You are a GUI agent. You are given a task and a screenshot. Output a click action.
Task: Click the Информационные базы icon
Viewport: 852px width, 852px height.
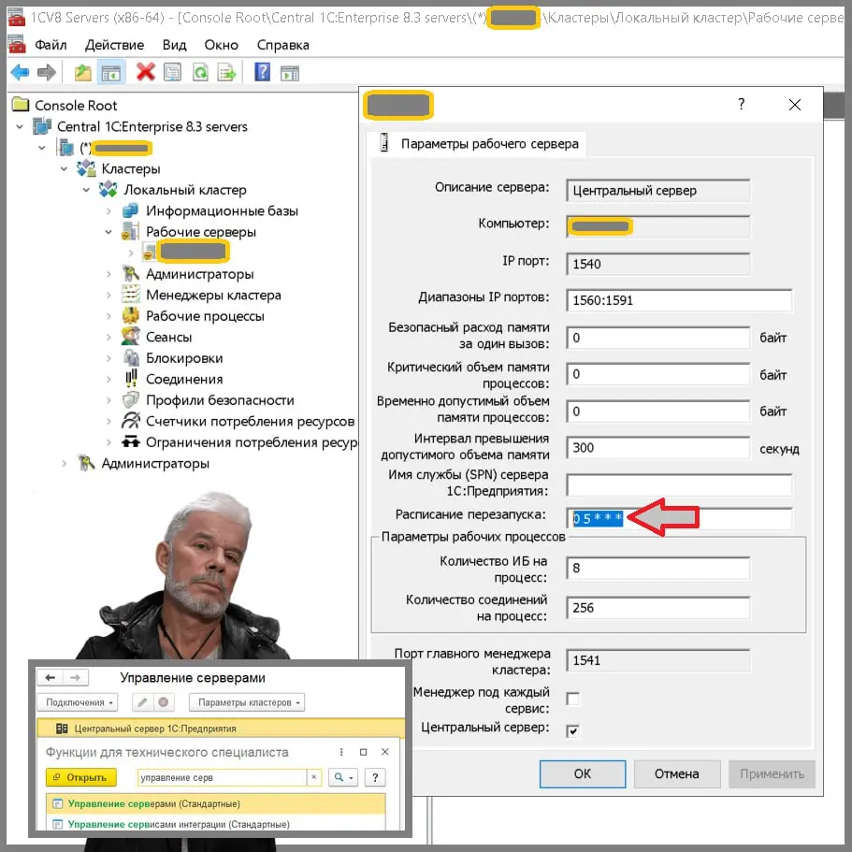click(x=130, y=210)
